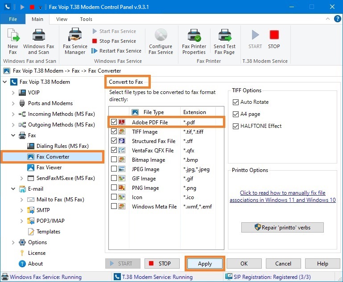This screenshot has height=282, width=343.
Task: Expand SendFaxMS.exe (MS Fax) node
Action: point(22,178)
